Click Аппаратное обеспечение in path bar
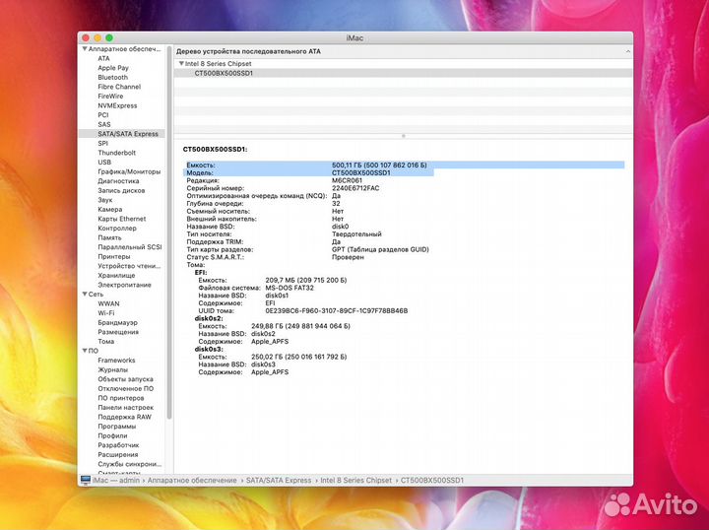The image size is (709, 530). (x=192, y=481)
